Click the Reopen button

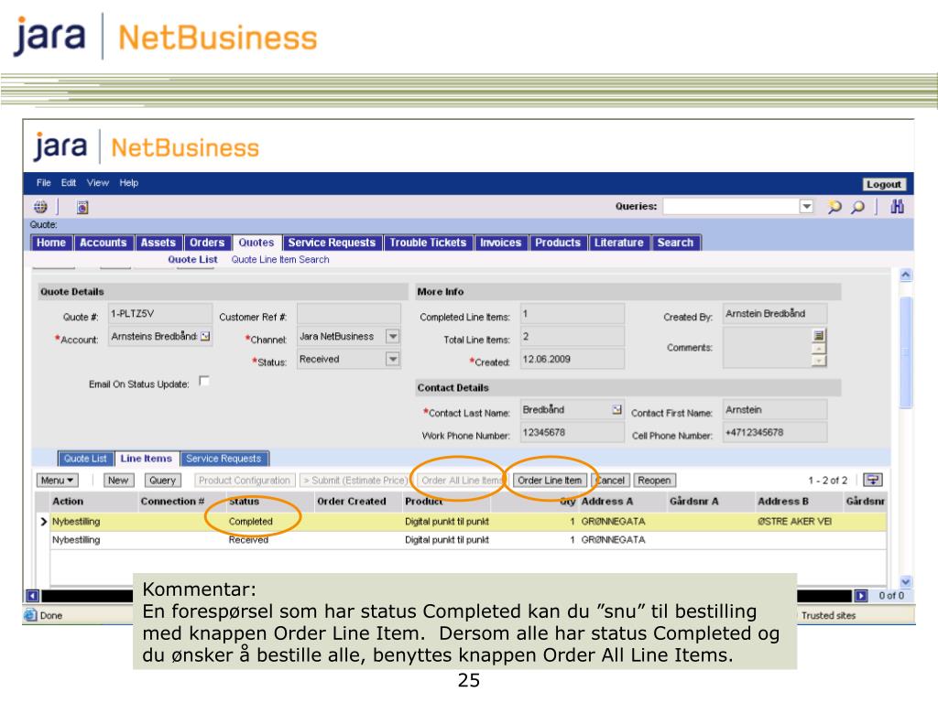point(654,480)
